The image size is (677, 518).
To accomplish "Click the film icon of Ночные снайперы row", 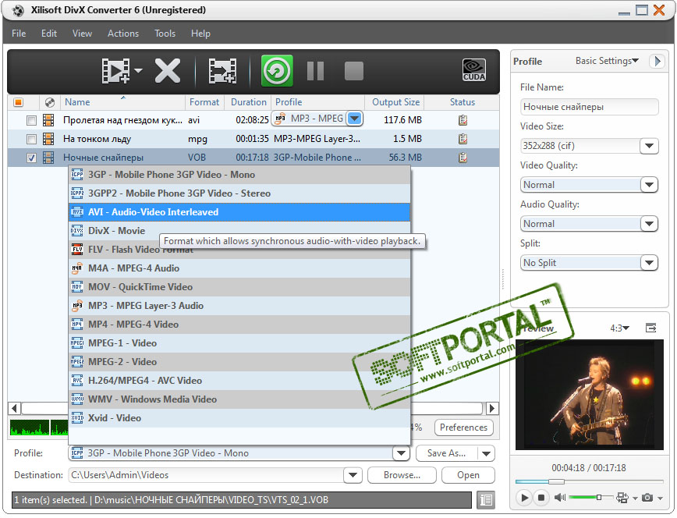I will click(48, 158).
